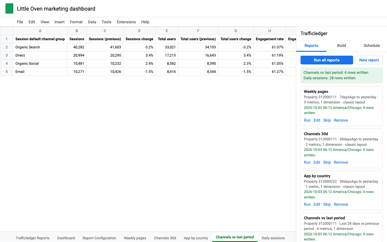Open the Tools menu
This screenshot has width=387, height=242.
106,22
